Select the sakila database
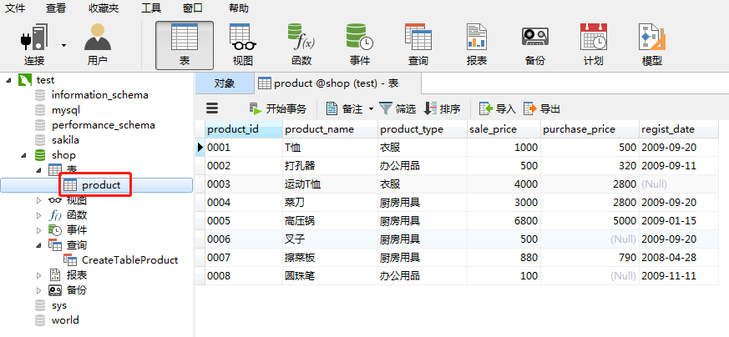Viewport: 729px width, 337px height. tap(65, 139)
